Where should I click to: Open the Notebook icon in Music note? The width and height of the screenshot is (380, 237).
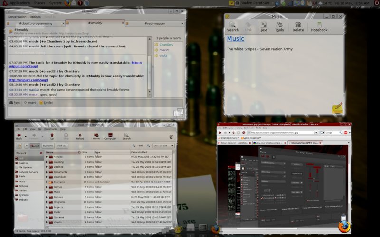[x=319, y=26]
